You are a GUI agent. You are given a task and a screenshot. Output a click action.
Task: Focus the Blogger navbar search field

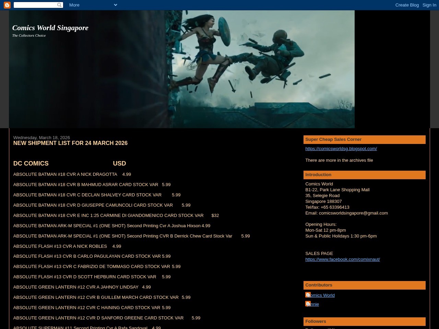[35, 5]
